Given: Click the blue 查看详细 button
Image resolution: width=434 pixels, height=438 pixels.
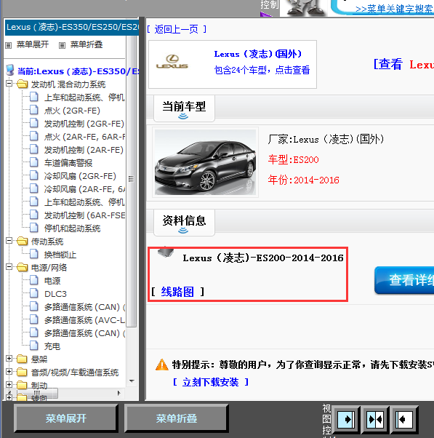Looking at the screenshot, I should [x=404, y=280].
